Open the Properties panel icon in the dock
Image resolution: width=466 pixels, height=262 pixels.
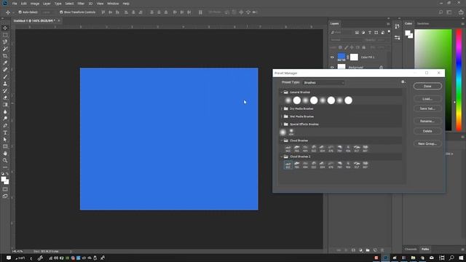pos(397,38)
